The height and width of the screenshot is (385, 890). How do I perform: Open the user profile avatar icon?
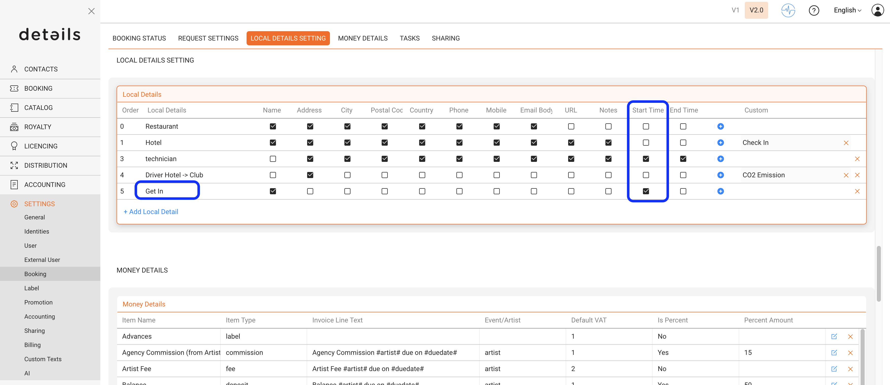coord(877,10)
